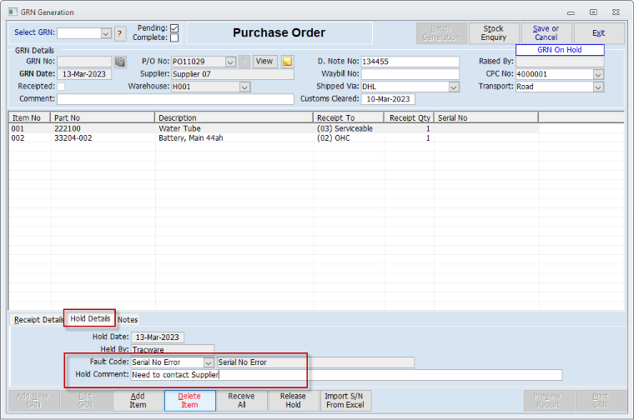Click the Receive All button
Viewport: 634px width, 420px height.
point(241,401)
